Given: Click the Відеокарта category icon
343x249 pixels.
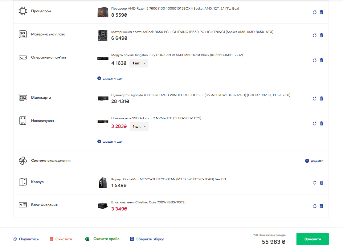Looking at the screenshot, I should pos(23,98).
